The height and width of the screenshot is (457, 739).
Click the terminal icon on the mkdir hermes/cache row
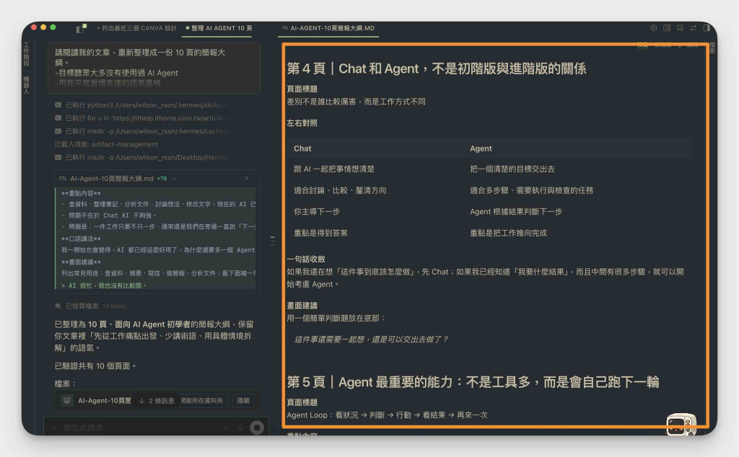(58, 131)
